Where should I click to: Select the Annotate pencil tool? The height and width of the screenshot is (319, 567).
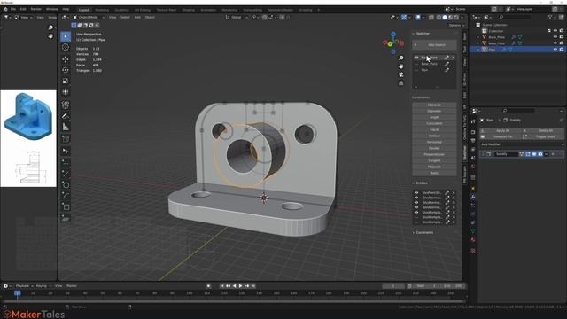66,116
